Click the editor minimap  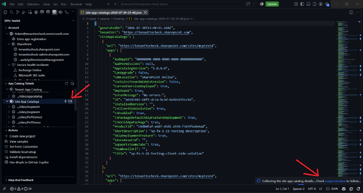(x=347, y=100)
